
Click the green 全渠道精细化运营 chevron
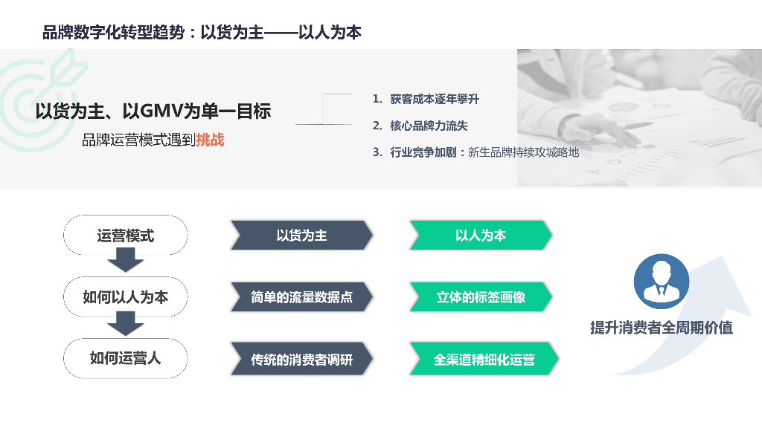point(484,360)
